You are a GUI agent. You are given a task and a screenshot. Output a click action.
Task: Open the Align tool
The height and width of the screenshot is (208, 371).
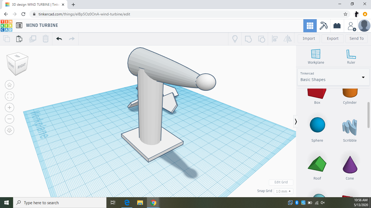[274, 39]
